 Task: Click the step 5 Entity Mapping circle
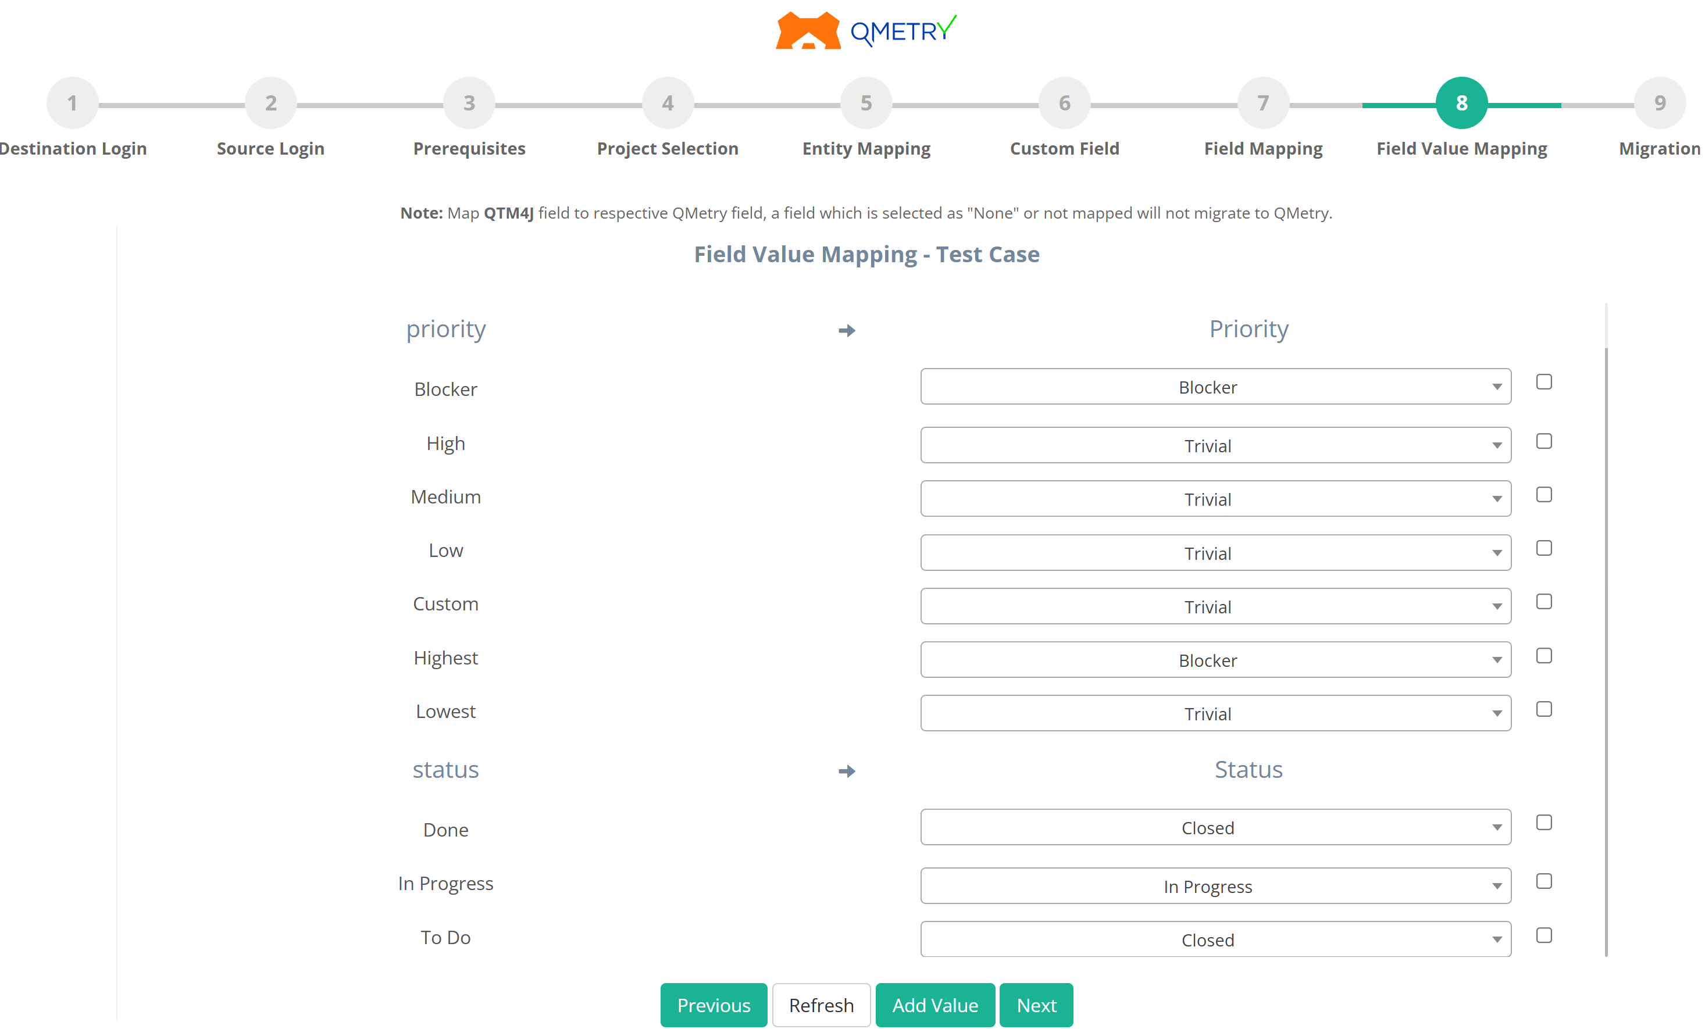866,102
